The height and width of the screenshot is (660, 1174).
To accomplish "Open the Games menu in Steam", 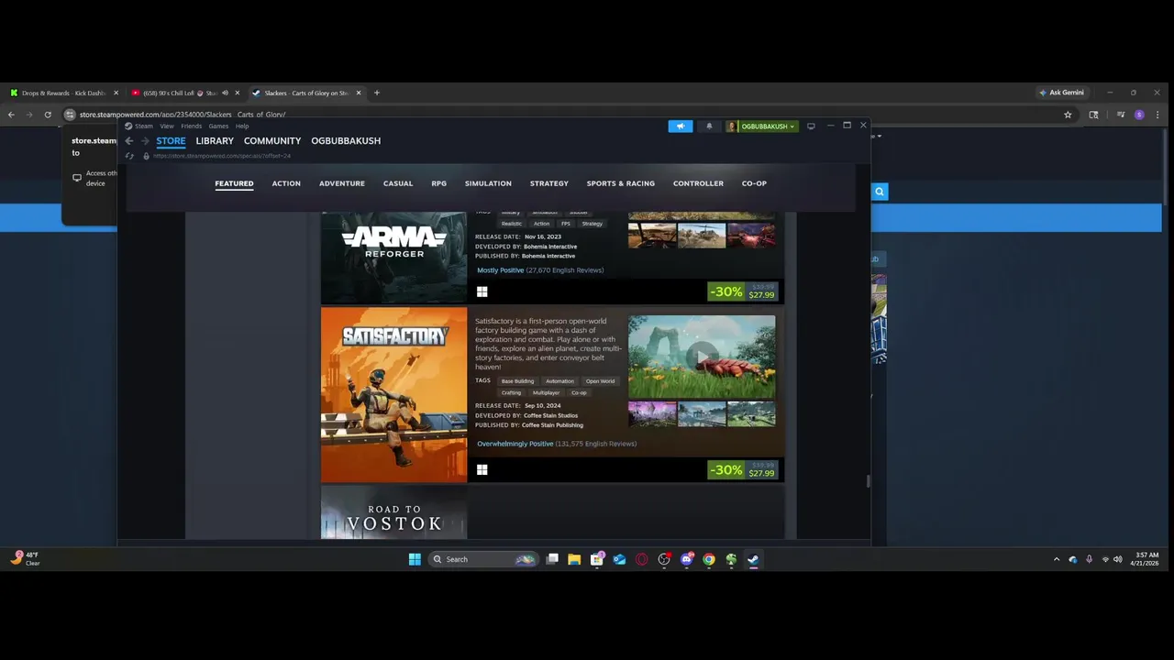I will point(218,126).
